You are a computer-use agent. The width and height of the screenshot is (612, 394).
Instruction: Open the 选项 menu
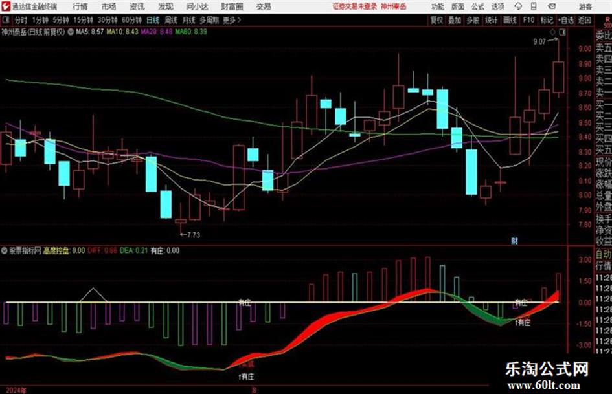coord(498,6)
